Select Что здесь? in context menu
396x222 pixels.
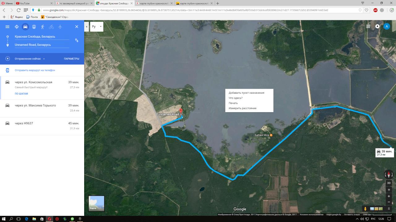(235, 98)
